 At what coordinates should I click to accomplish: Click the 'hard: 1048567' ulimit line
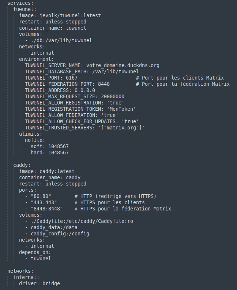coord(50,153)
